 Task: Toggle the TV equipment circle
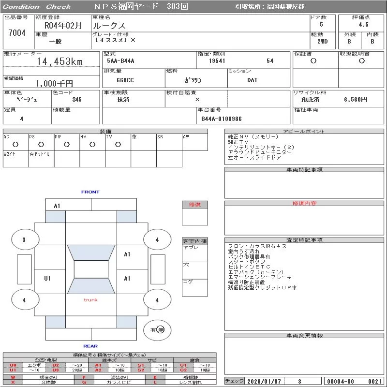point(118,144)
